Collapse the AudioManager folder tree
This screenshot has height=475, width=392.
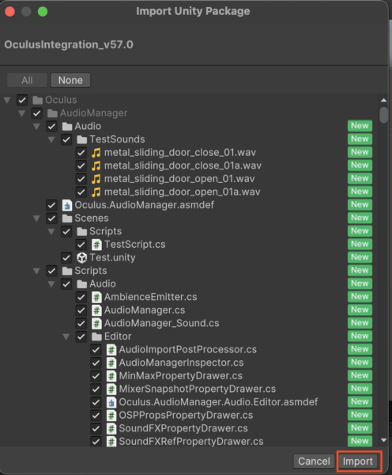(22, 113)
